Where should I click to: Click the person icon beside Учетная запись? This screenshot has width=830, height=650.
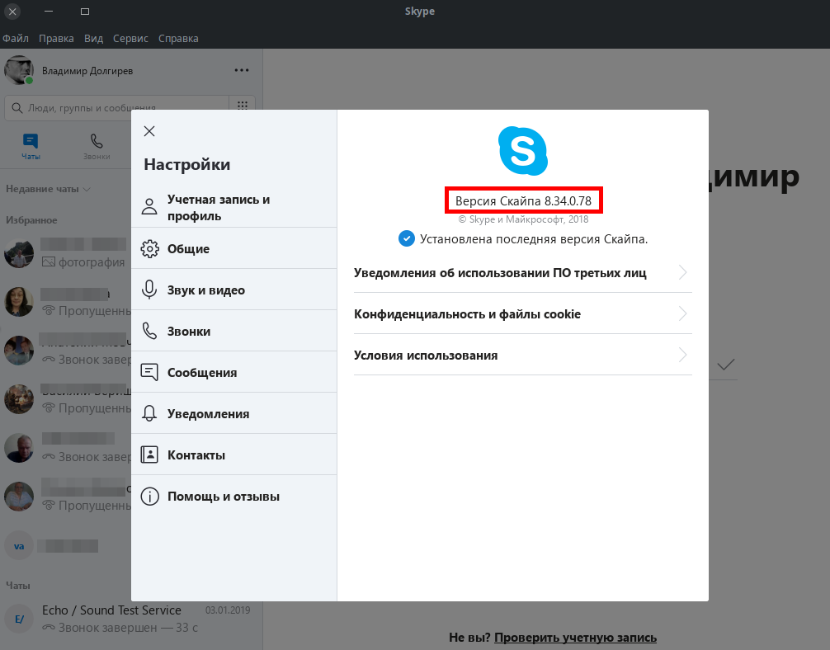click(x=149, y=206)
